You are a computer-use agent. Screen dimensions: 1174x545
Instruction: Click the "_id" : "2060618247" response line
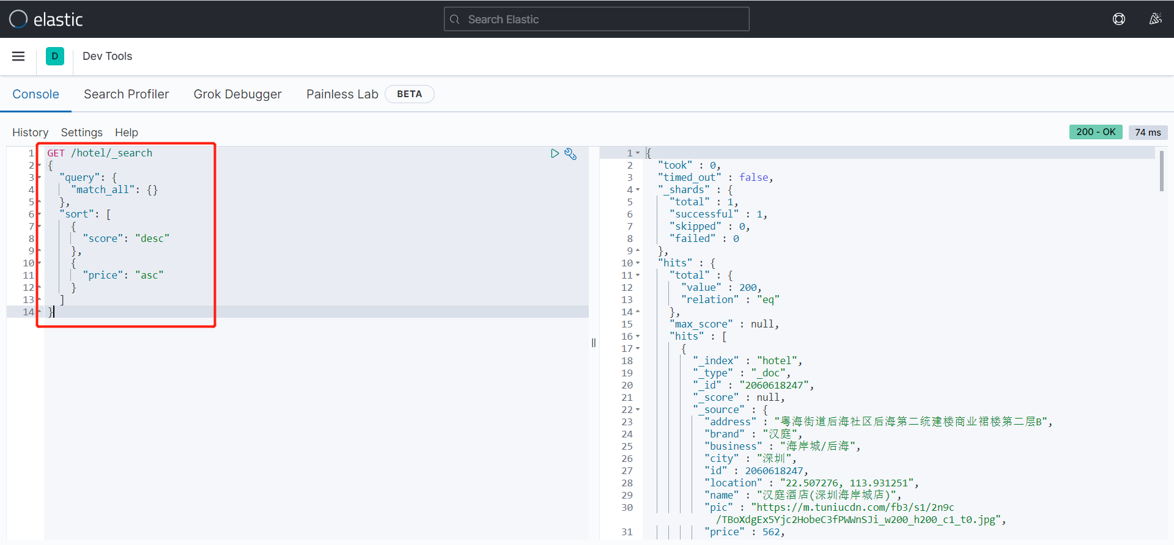point(753,386)
